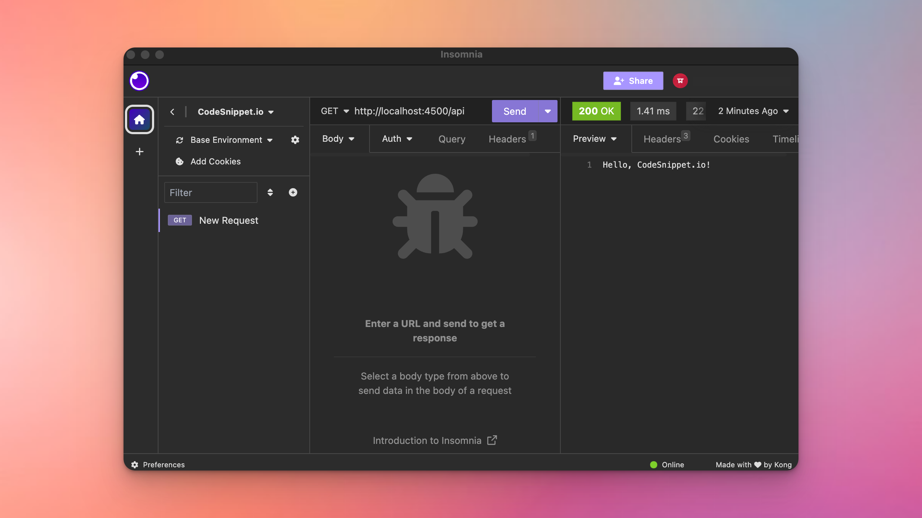Click the Filter input field

[211, 192]
